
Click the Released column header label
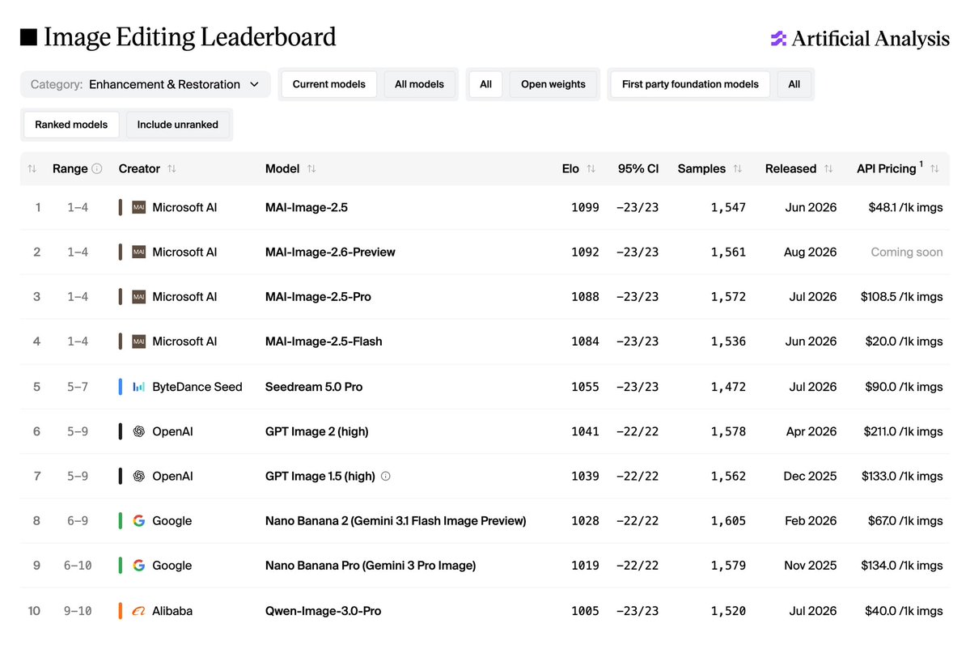tap(790, 168)
